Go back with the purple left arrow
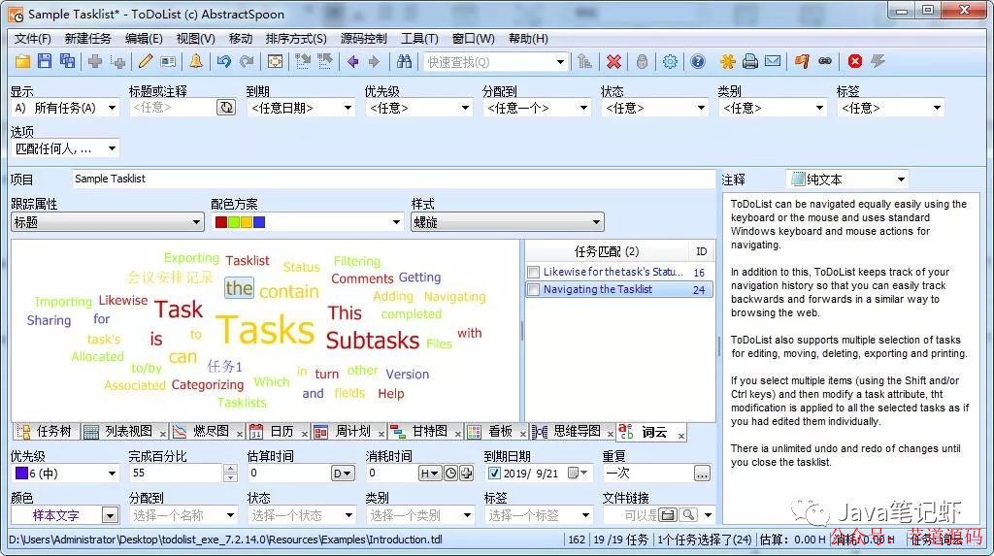 pos(353,61)
